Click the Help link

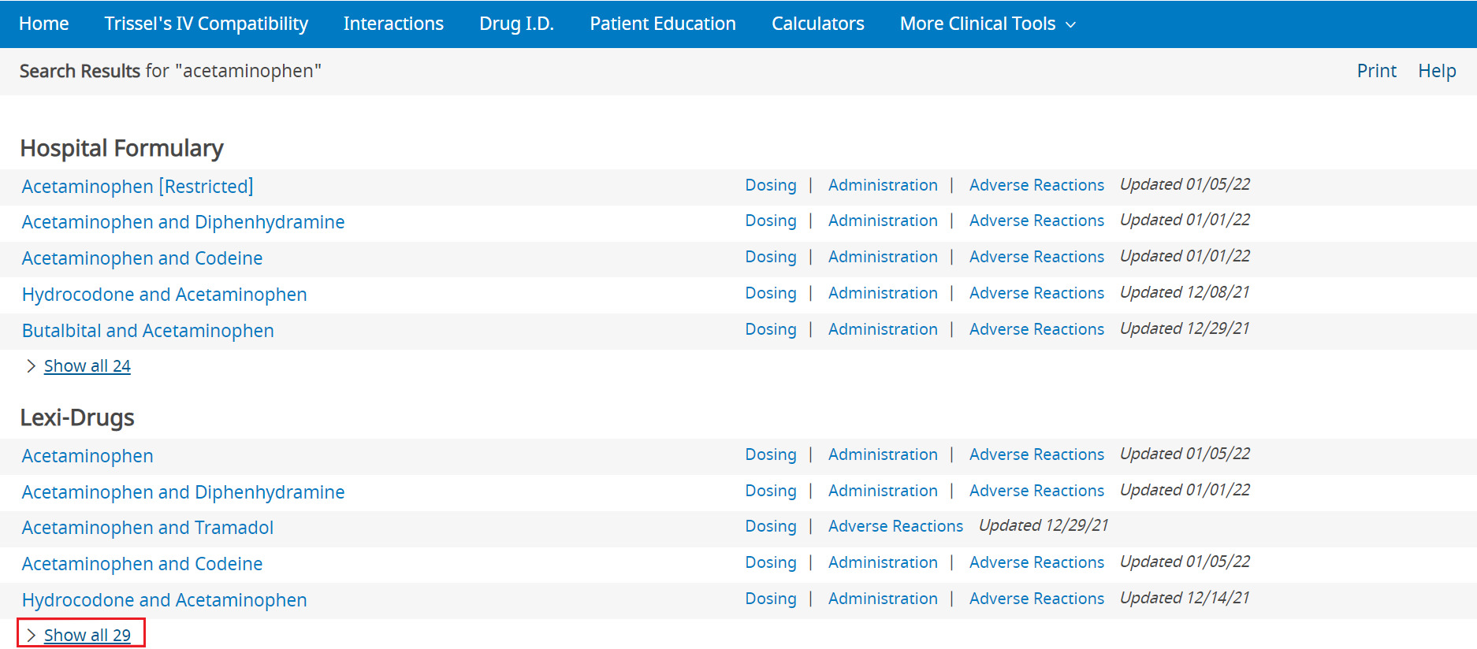[1437, 71]
